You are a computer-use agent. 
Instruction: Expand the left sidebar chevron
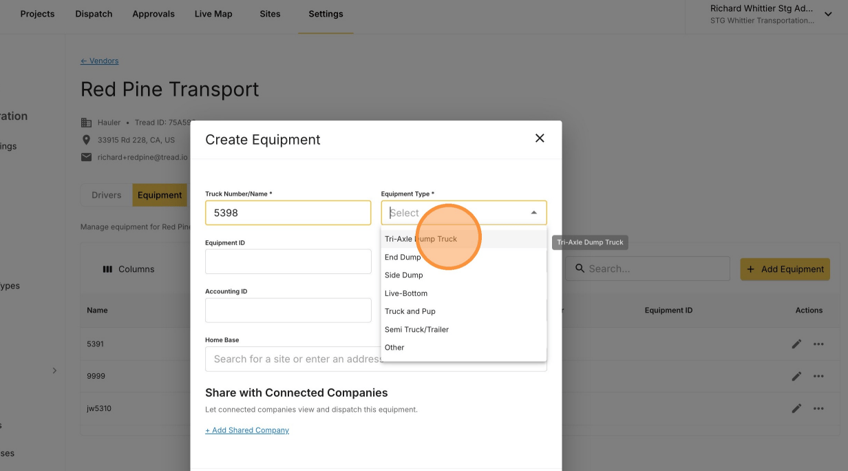click(54, 370)
